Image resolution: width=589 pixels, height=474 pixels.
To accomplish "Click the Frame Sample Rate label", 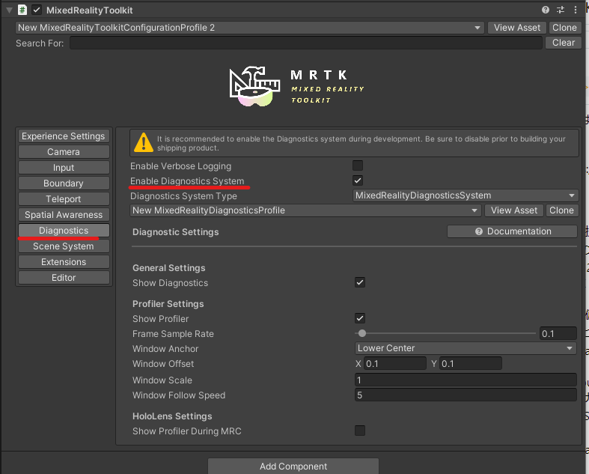I will [x=173, y=334].
